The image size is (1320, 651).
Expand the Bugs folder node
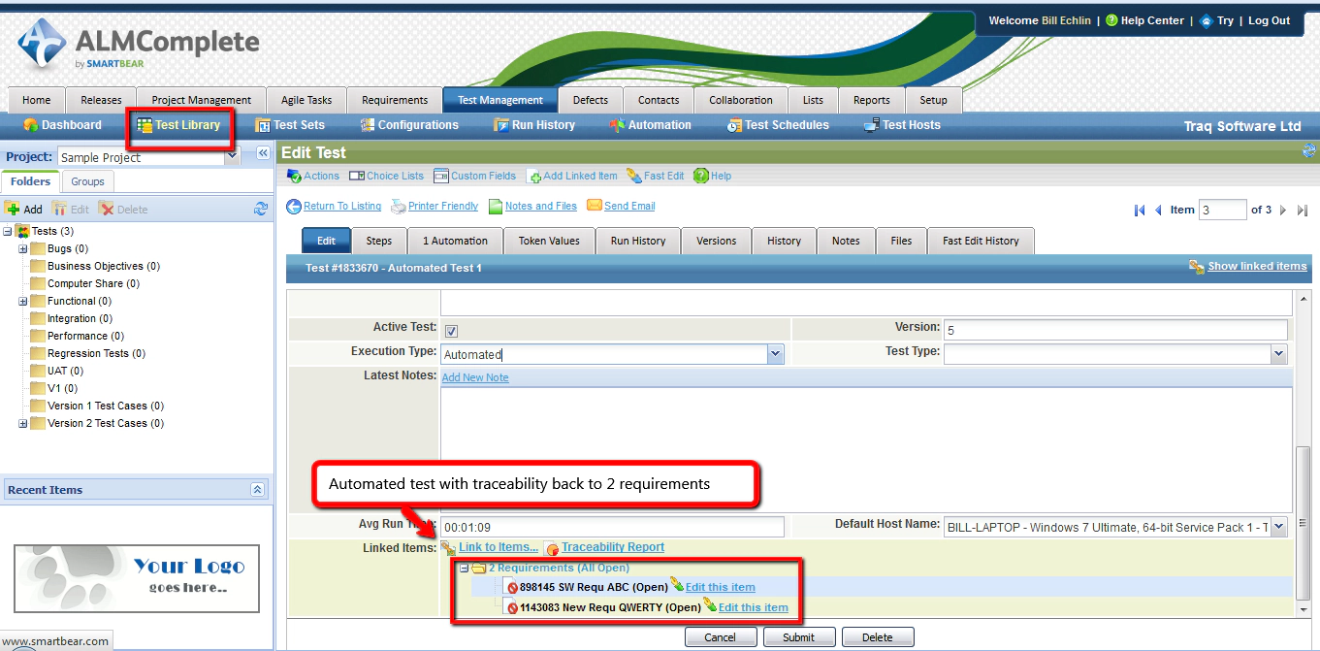(20, 248)
